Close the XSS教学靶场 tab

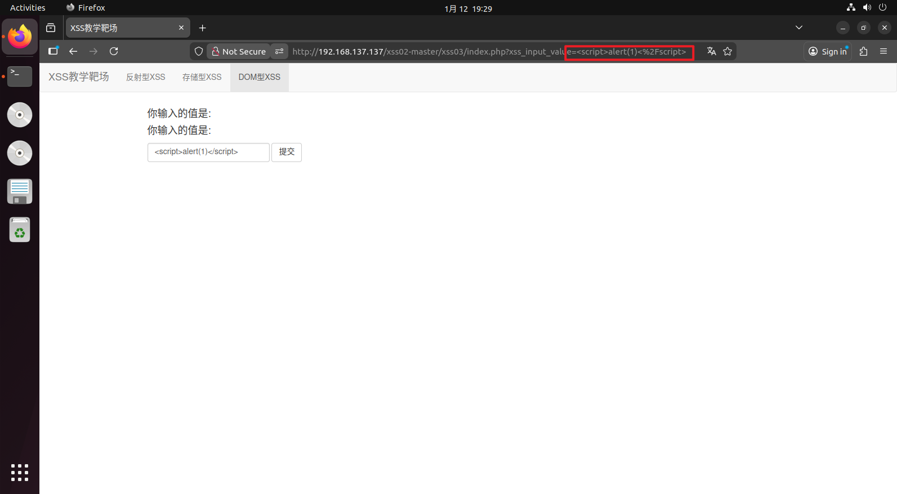pos(181,28)
